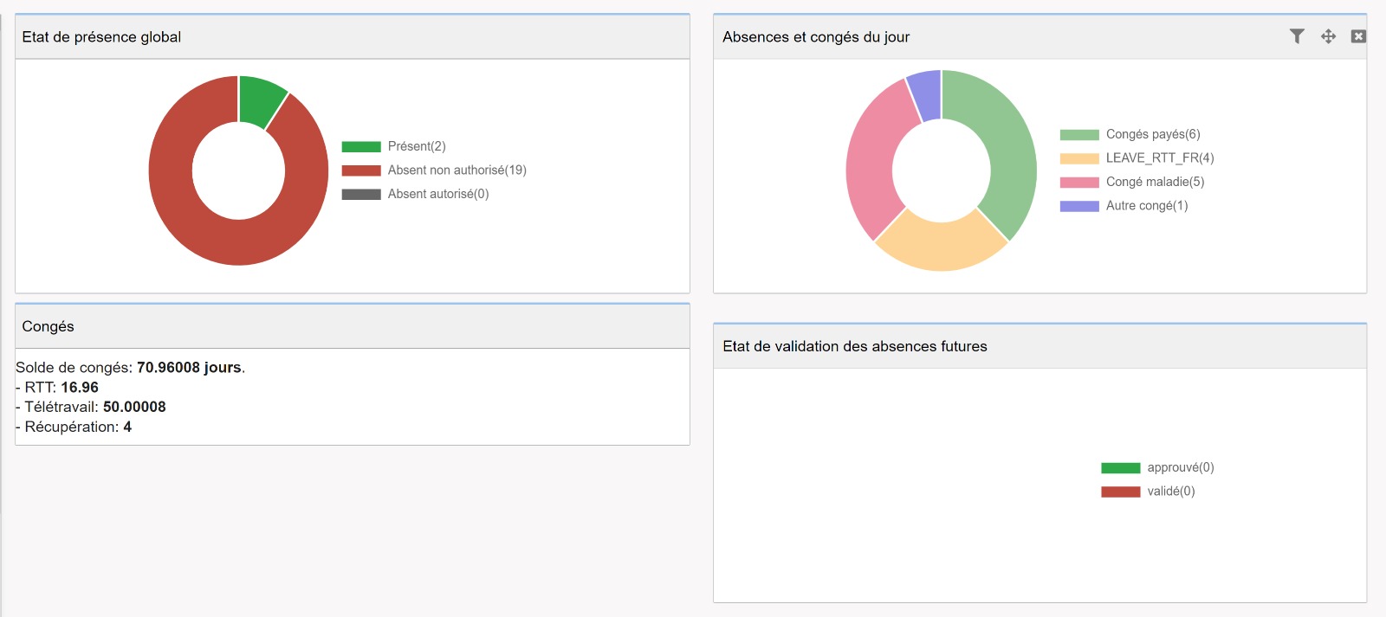Viewport: 1386px width, 617px height.
Task: Click the Etat de présence global header
Action: (x=101, y=37)
